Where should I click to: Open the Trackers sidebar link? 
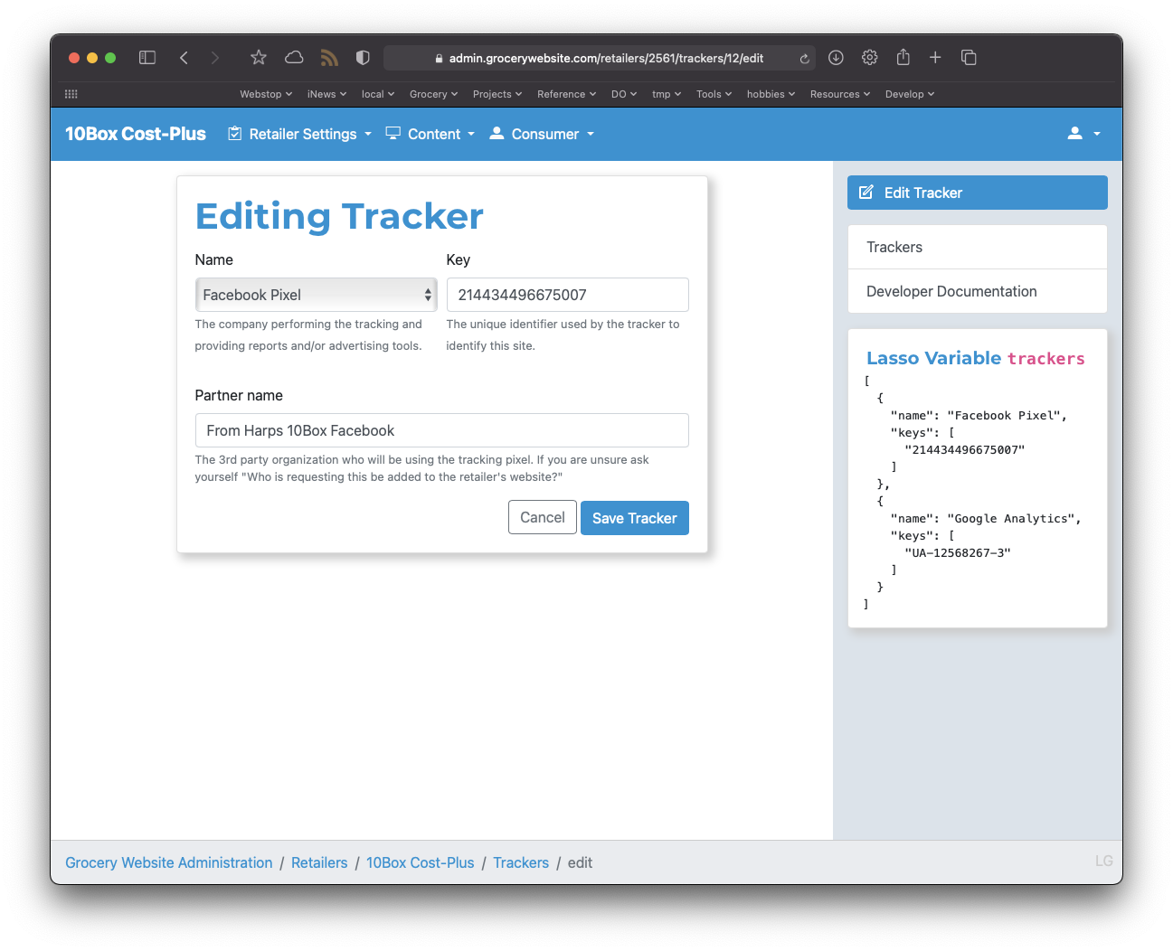click(x=977, y=247)
